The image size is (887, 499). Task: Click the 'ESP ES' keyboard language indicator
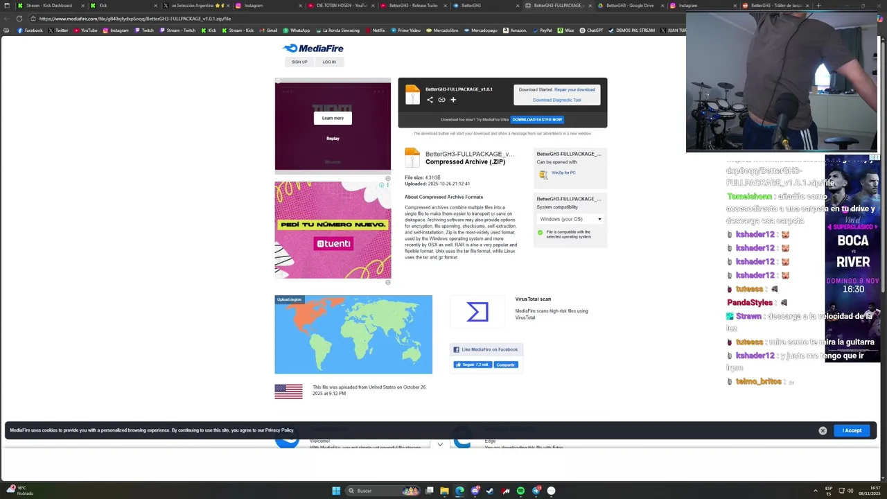click(x=829, y=491)
